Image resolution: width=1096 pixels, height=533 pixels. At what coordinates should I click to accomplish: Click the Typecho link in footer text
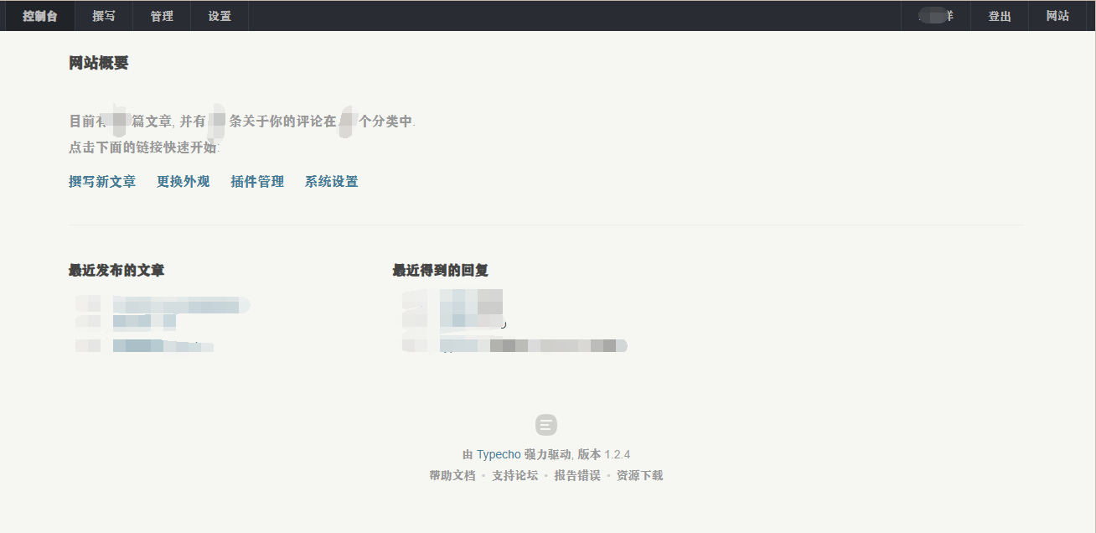pos(499,454)
